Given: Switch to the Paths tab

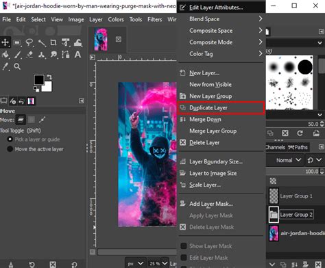Looking at the screenshot, I should [x=298, y=148].
